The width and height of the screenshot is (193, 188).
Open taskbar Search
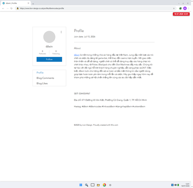click(x=86, y=185)
